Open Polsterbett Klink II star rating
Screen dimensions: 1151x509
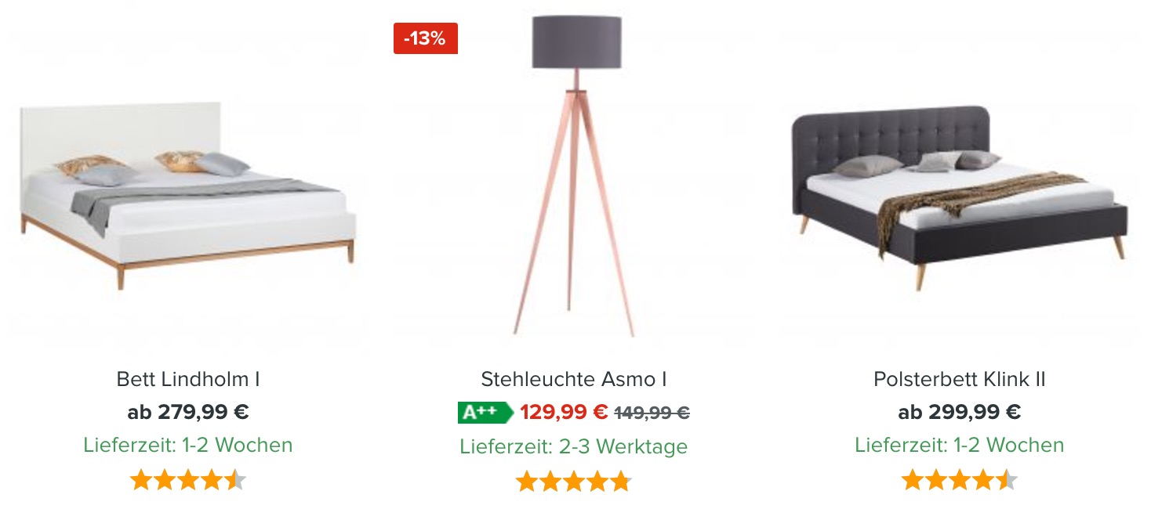click(x=960, y=480)
